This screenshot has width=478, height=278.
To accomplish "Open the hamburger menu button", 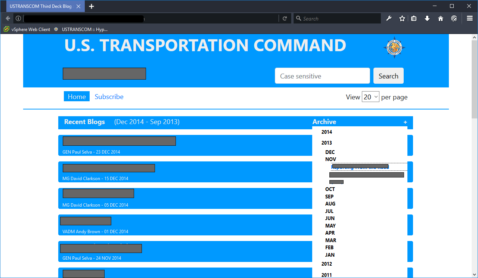I will point(470,18).
